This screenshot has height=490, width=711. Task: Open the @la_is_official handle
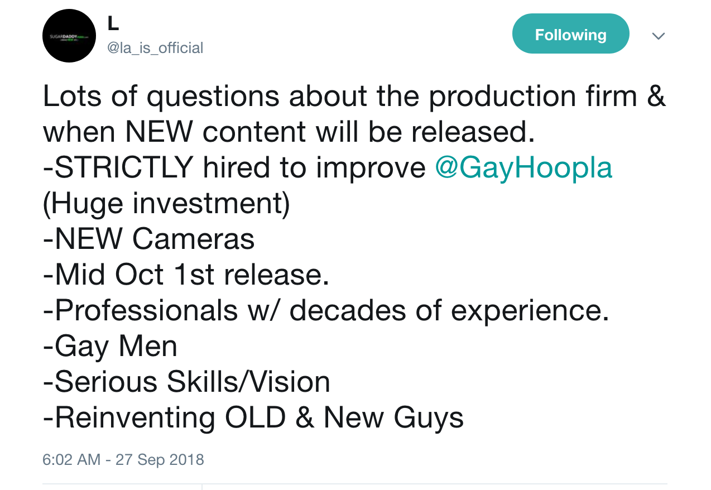point(155,48)
